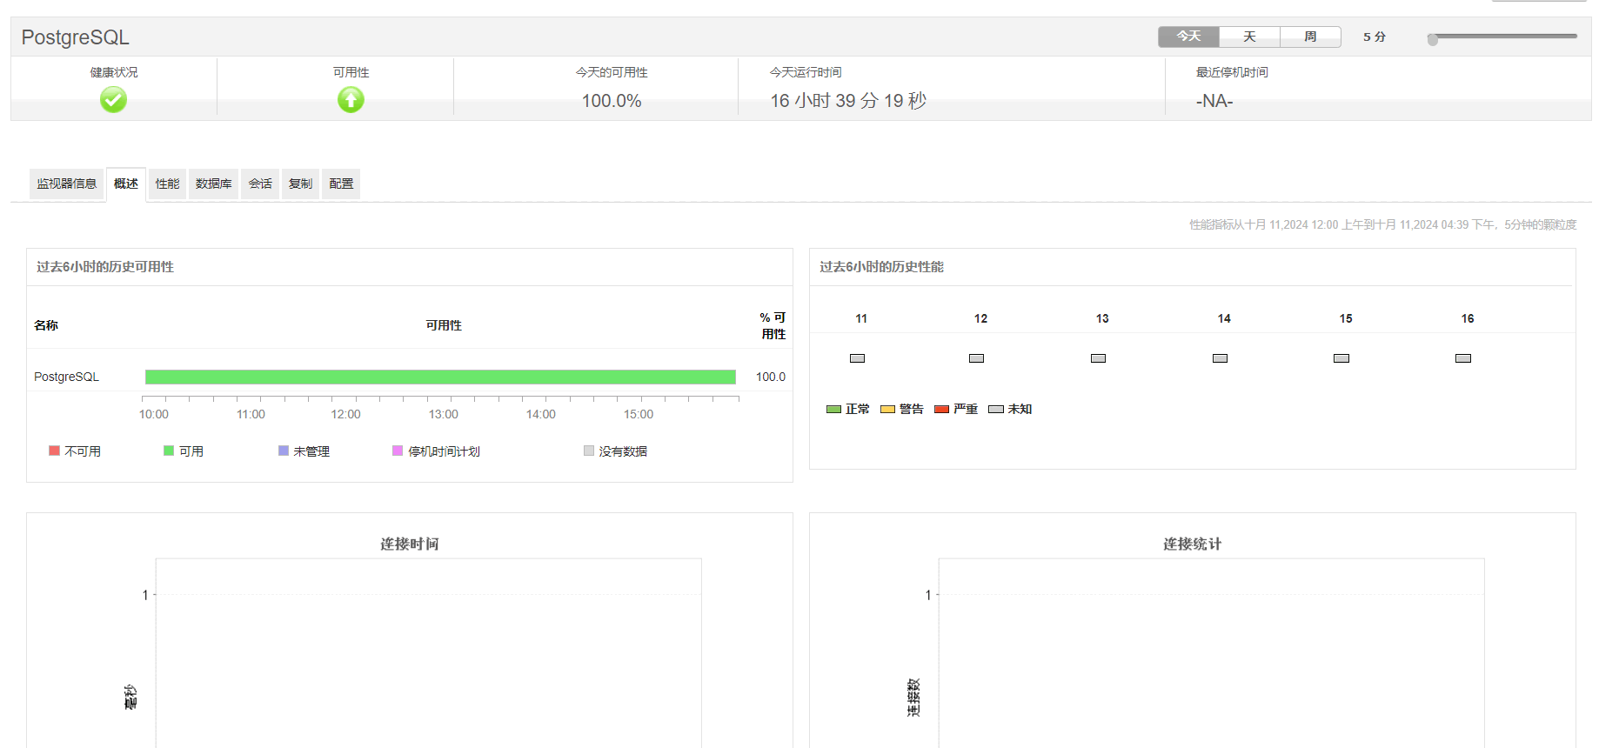This screenshot has width=1599, height=748.
Task: Click the green PostgreSQL availability bar
Action: (x=440, y=377)
